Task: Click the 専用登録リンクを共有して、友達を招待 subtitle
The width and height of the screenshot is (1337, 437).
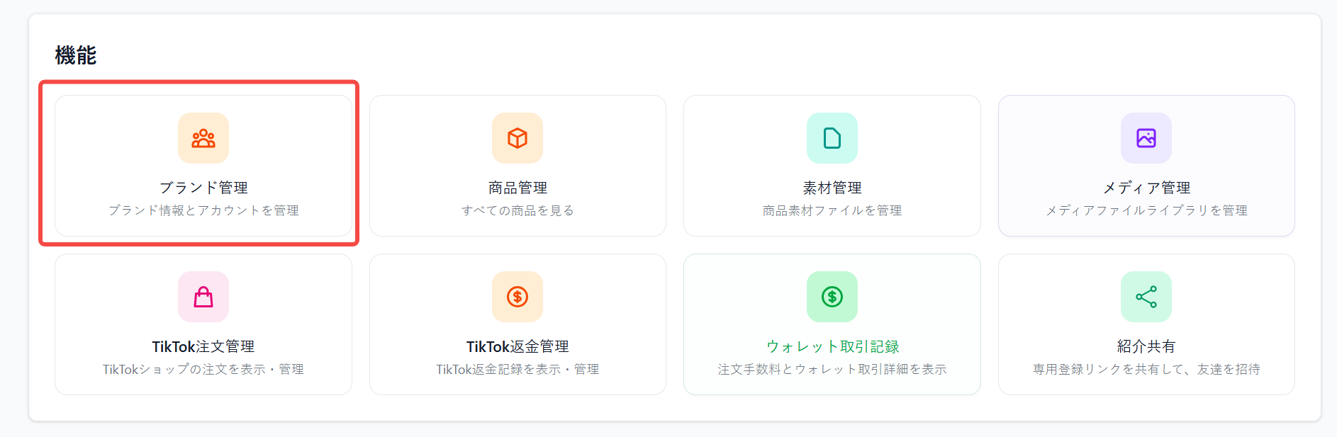Action: 1146,369
